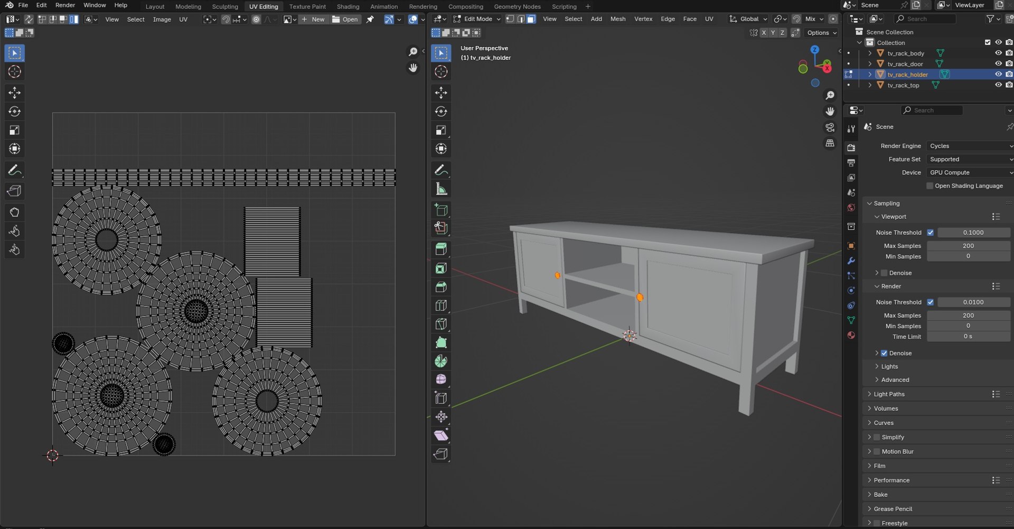Viewport: 1014px width, 529px height.
Task: Select the Annotate tool in UV editor toolbar
Action: point(14,170)
